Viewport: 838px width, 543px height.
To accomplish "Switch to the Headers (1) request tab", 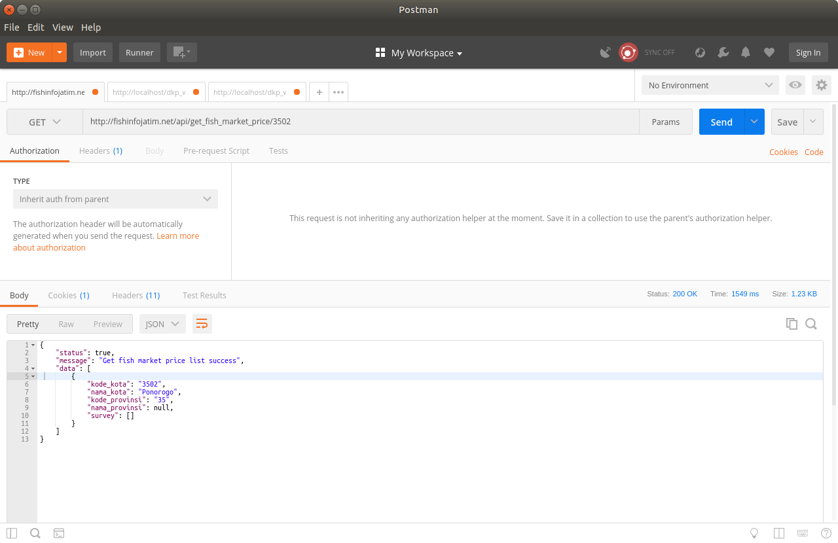I will (x=101, y=150).
